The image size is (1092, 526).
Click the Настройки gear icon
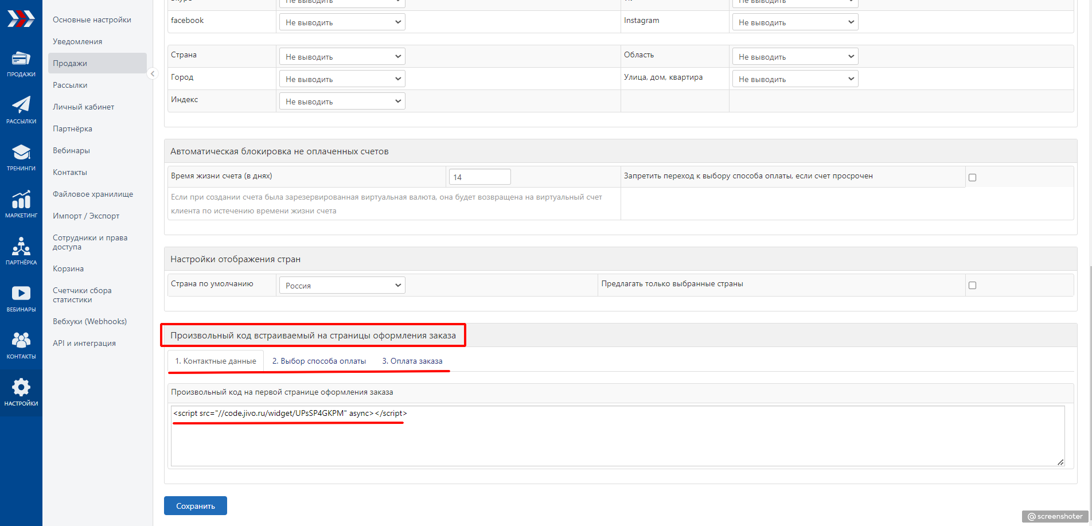click(21, 392)
